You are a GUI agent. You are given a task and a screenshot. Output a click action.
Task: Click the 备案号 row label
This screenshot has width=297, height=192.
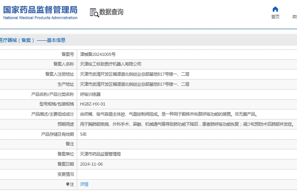(67, 54)
